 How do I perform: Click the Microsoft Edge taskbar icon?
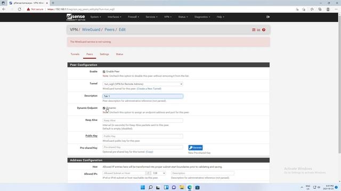(190, 187)
